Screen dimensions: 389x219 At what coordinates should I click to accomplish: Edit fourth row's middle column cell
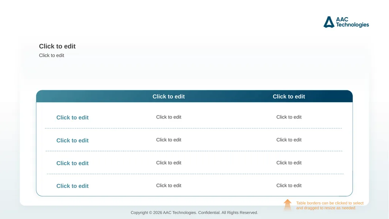pyautogui.click(x=169, y=186)
